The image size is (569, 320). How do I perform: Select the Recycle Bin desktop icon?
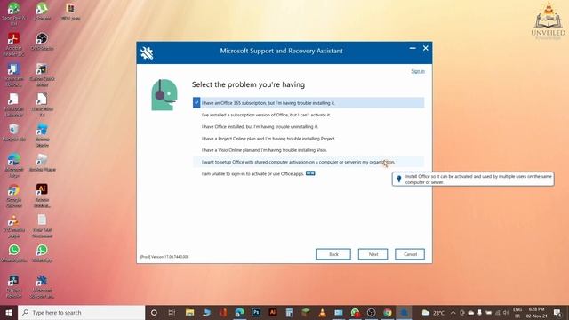tap(14, 132)
